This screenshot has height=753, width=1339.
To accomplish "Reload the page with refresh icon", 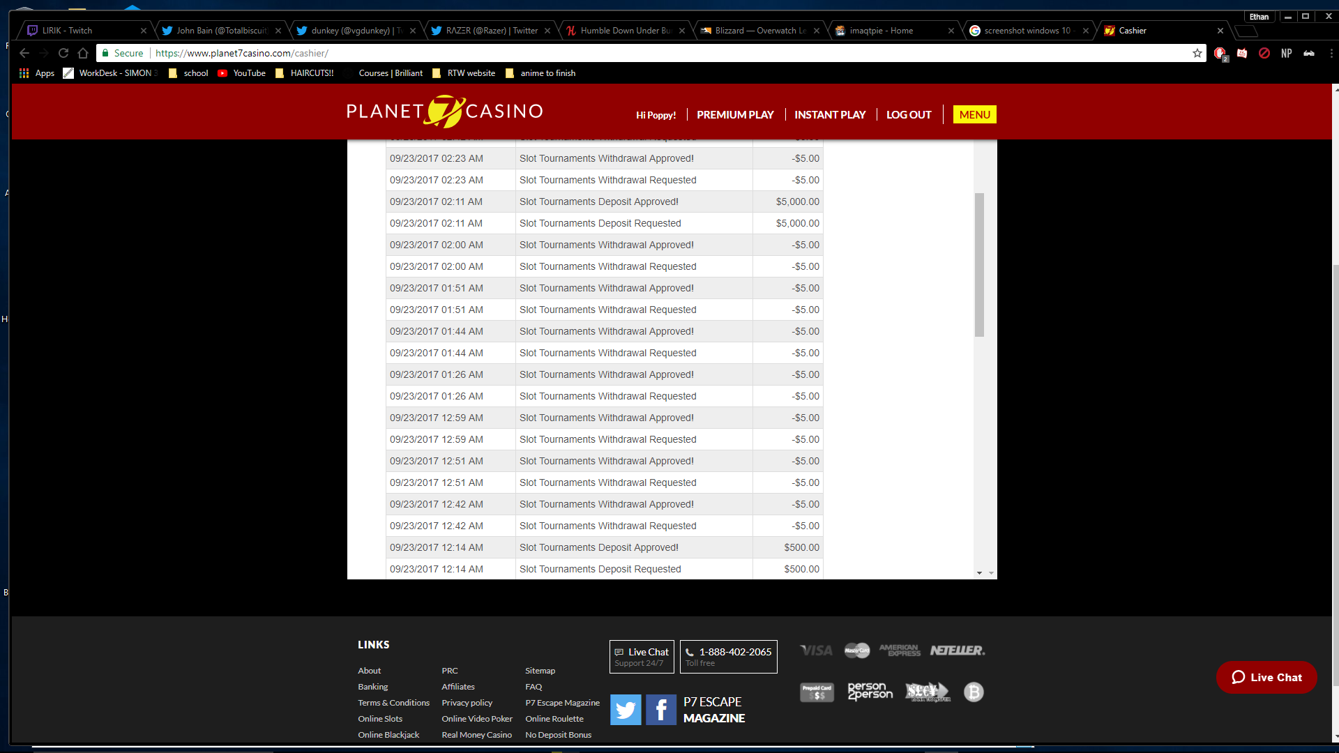I will tap(63, 53).
